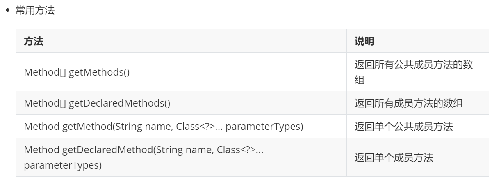
Task: Click the word getDeclaredMethods() in second row
Action: 119,103
